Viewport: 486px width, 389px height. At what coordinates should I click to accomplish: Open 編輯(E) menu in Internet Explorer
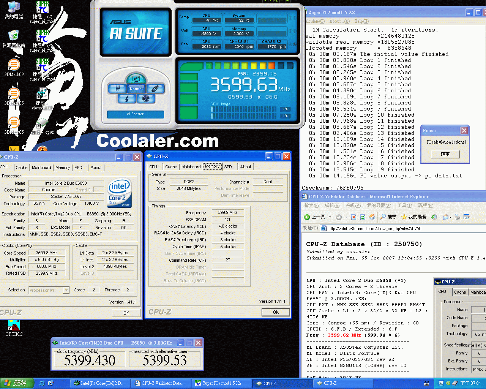(x=332, y=206)
